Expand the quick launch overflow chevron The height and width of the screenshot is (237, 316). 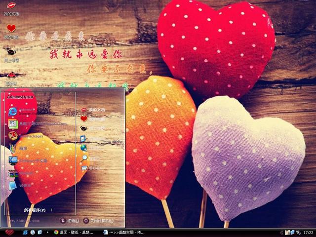(x=47, y=233)
